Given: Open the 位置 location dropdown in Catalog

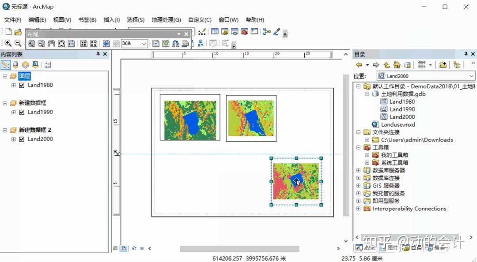Looking at the screenshot, I should click(470, 75).
